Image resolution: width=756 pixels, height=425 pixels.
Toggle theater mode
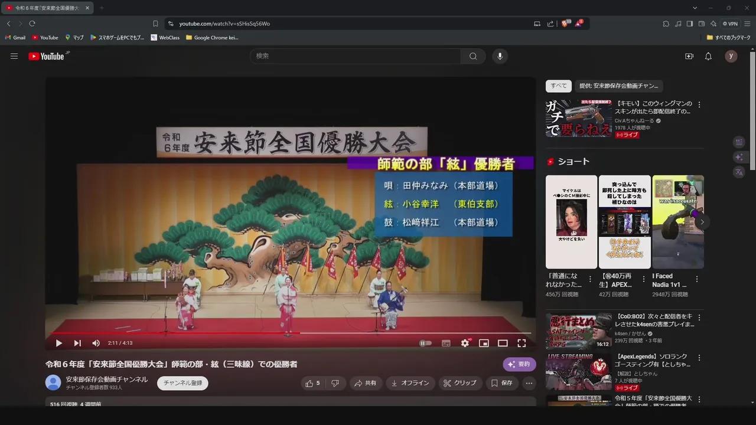pos(503,343)
